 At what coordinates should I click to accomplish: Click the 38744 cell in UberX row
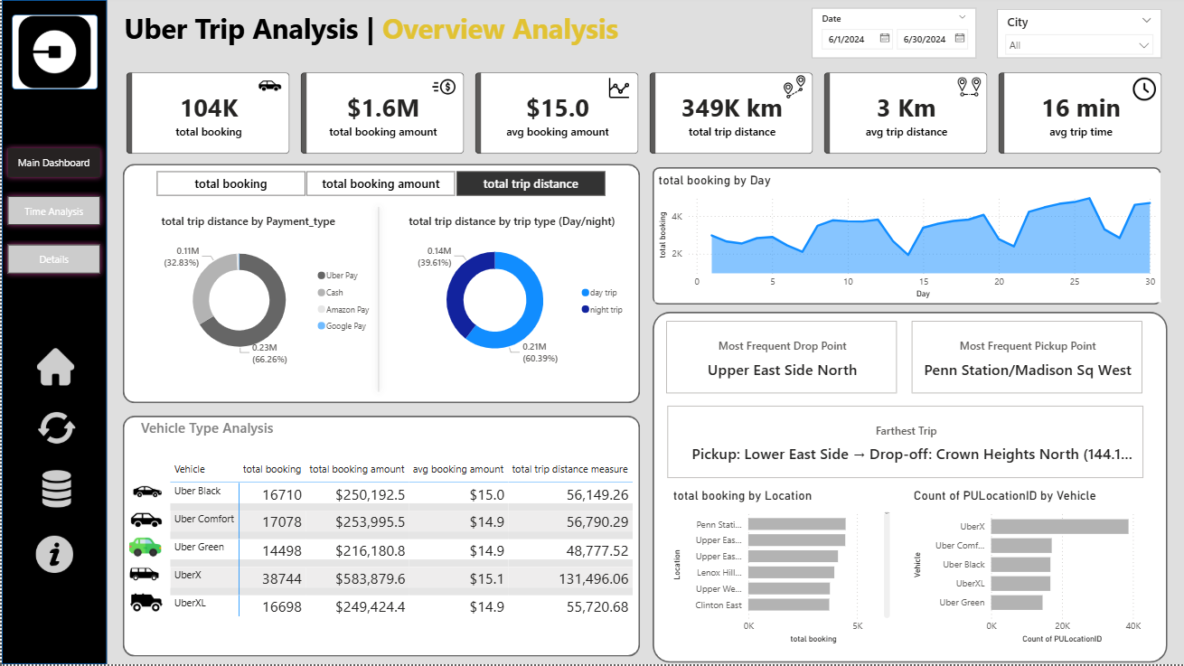click(x=282, y=578)
